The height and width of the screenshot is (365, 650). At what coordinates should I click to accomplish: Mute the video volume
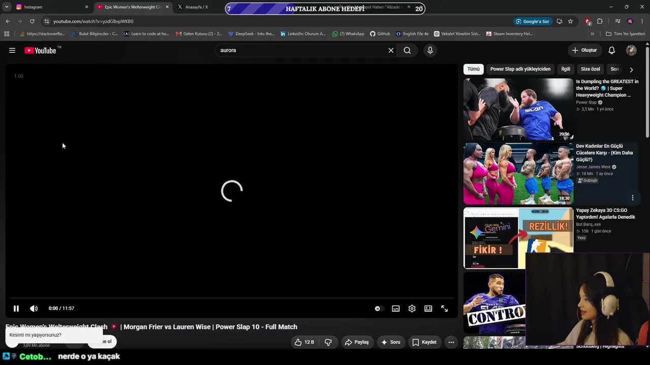pyautogui.click(x=34, y=308)
